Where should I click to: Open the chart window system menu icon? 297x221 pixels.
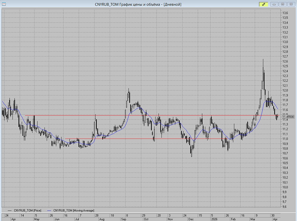(4, 4)
